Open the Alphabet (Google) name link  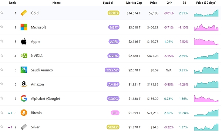click(45, 99)
